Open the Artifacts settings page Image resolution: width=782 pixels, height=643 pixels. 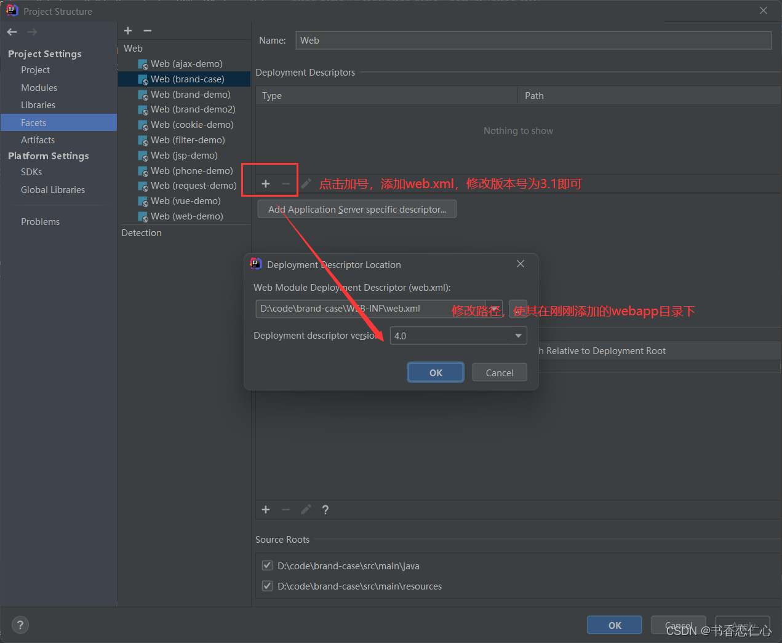point(38,140)
